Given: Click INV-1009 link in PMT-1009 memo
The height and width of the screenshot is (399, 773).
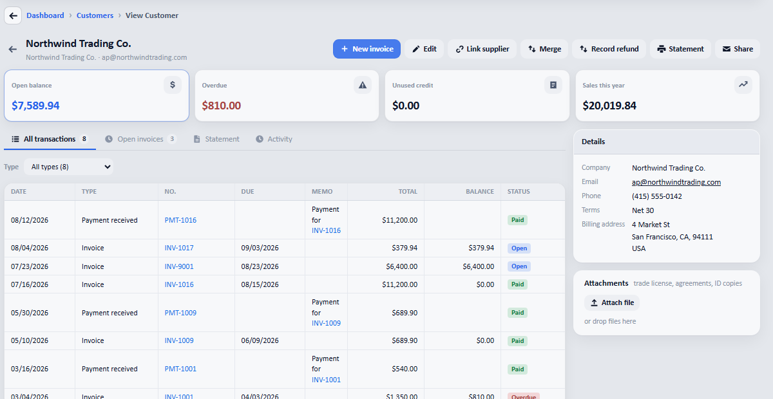Looking at the screenshot, I should 326,323.
